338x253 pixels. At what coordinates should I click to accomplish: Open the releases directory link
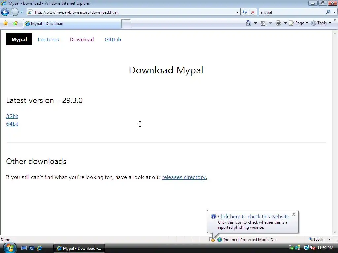tap(185, 177)
